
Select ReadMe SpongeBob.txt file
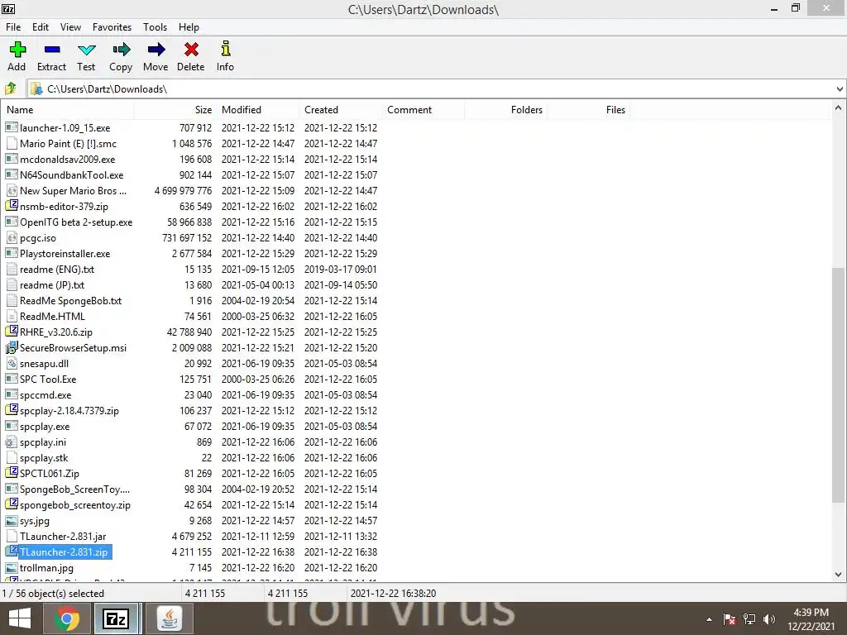click(x=71, y=300)
